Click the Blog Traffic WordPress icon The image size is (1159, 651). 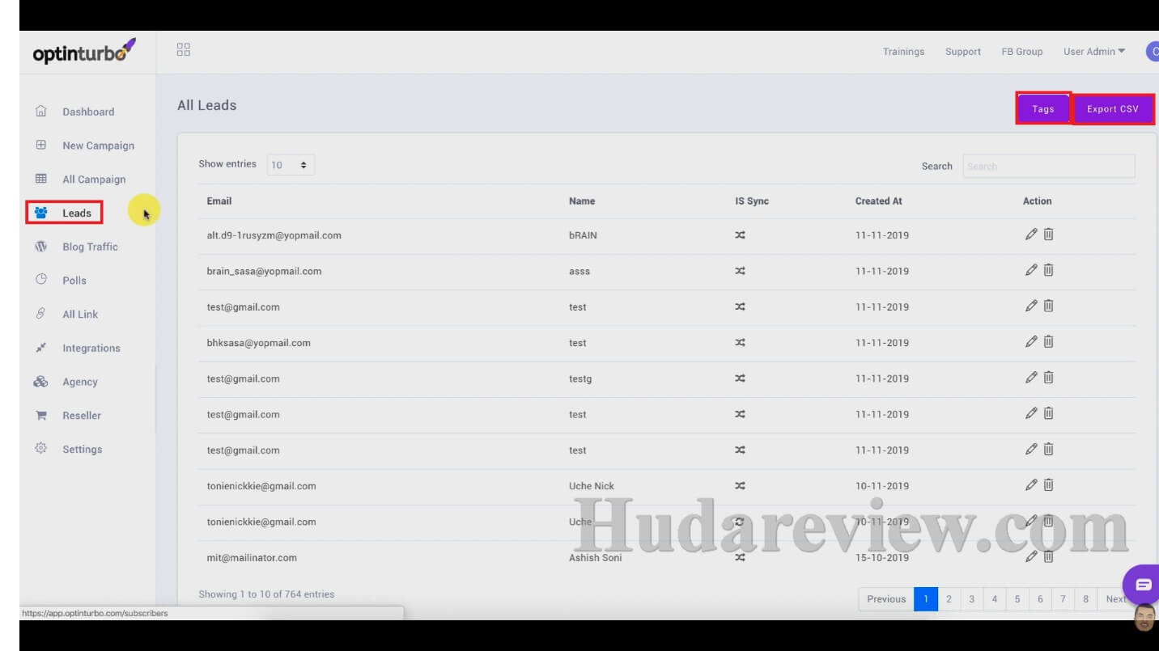pyautogui.click(x=41, y=247)
